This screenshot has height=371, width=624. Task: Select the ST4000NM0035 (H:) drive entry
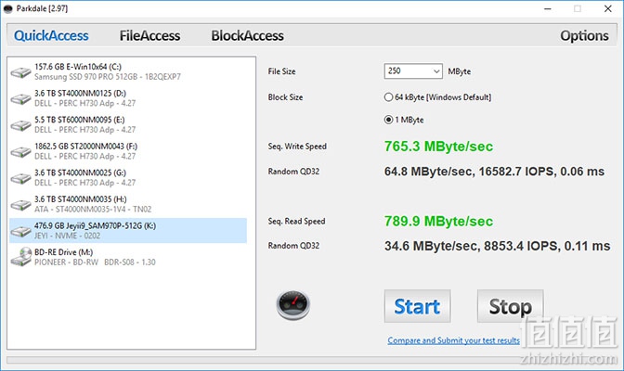tap(128, 204)
